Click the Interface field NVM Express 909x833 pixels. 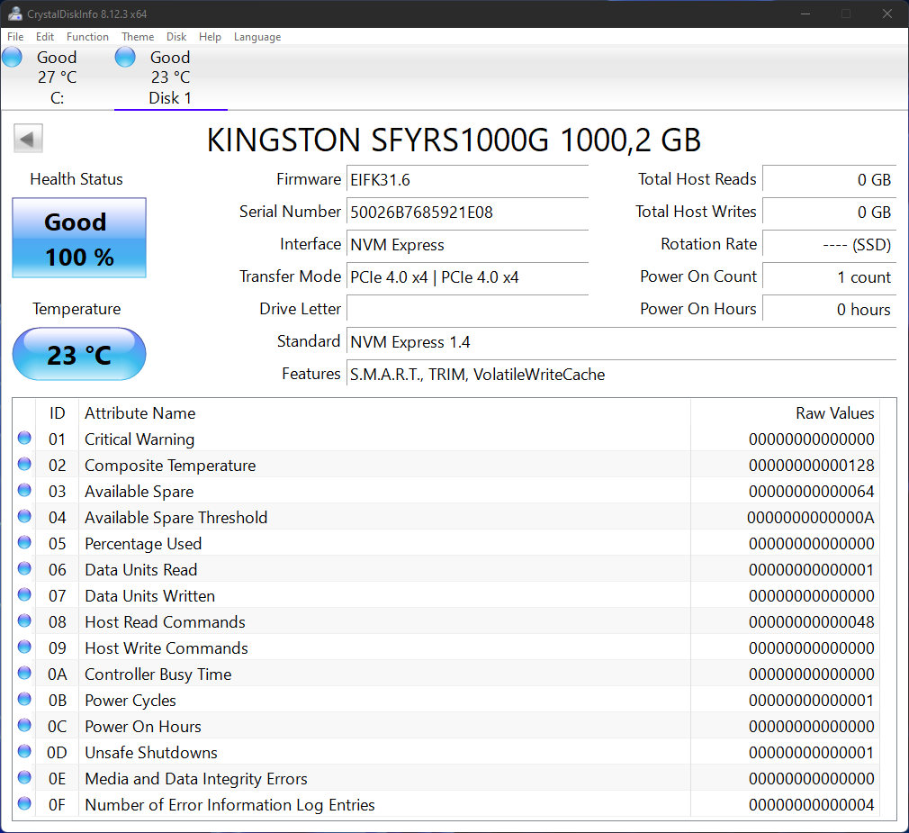tap(467, 245)
